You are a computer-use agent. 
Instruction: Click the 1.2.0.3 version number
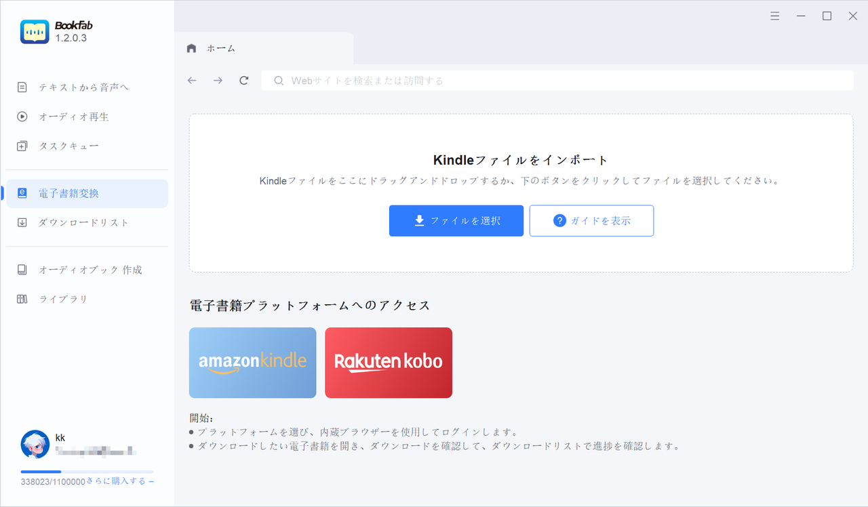71,38
